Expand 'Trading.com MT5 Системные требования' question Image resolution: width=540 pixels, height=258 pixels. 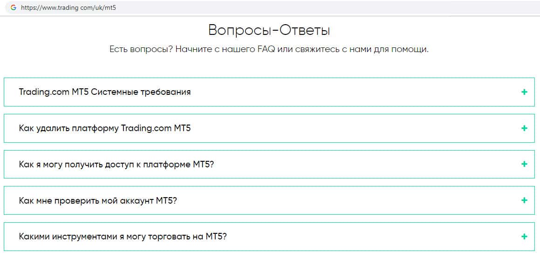[x=105, y=92]
